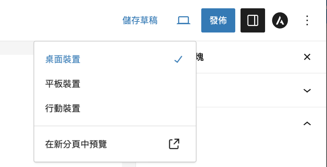Click the 儲存草稿 save draft link
Viewport: 327px width, 167px height.
(140, 20)
